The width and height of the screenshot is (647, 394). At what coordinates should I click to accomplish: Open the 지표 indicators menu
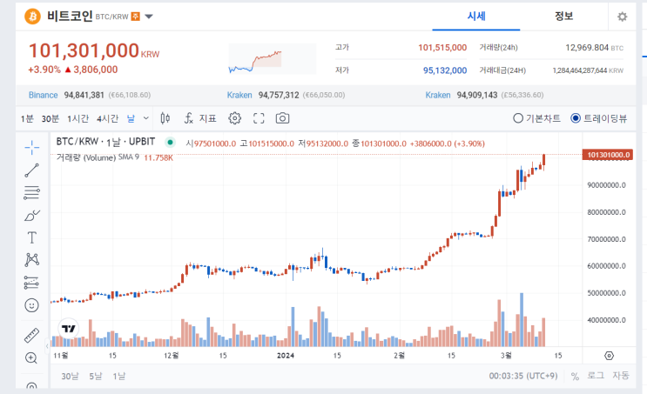point(199,118)
